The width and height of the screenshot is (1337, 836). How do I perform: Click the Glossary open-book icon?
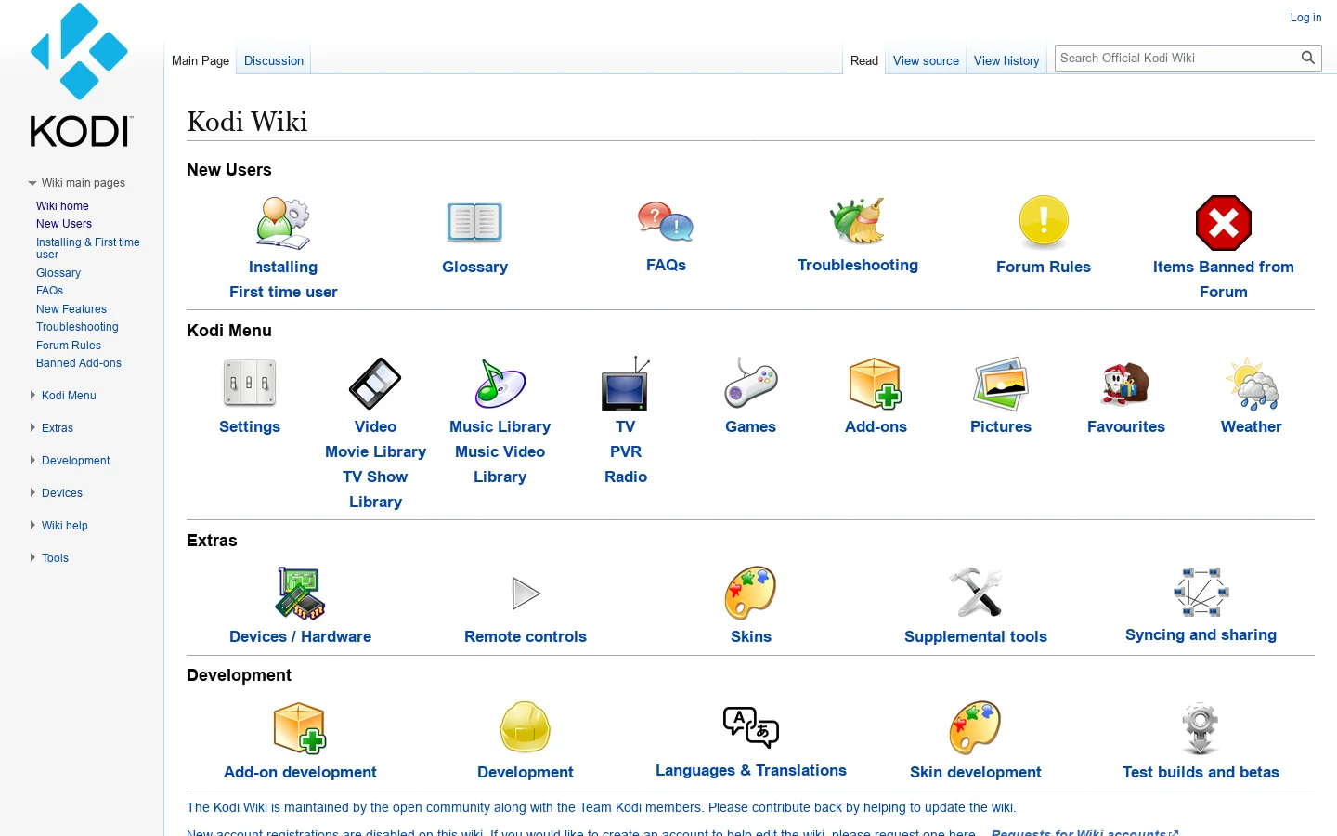[x=474, y=223]
